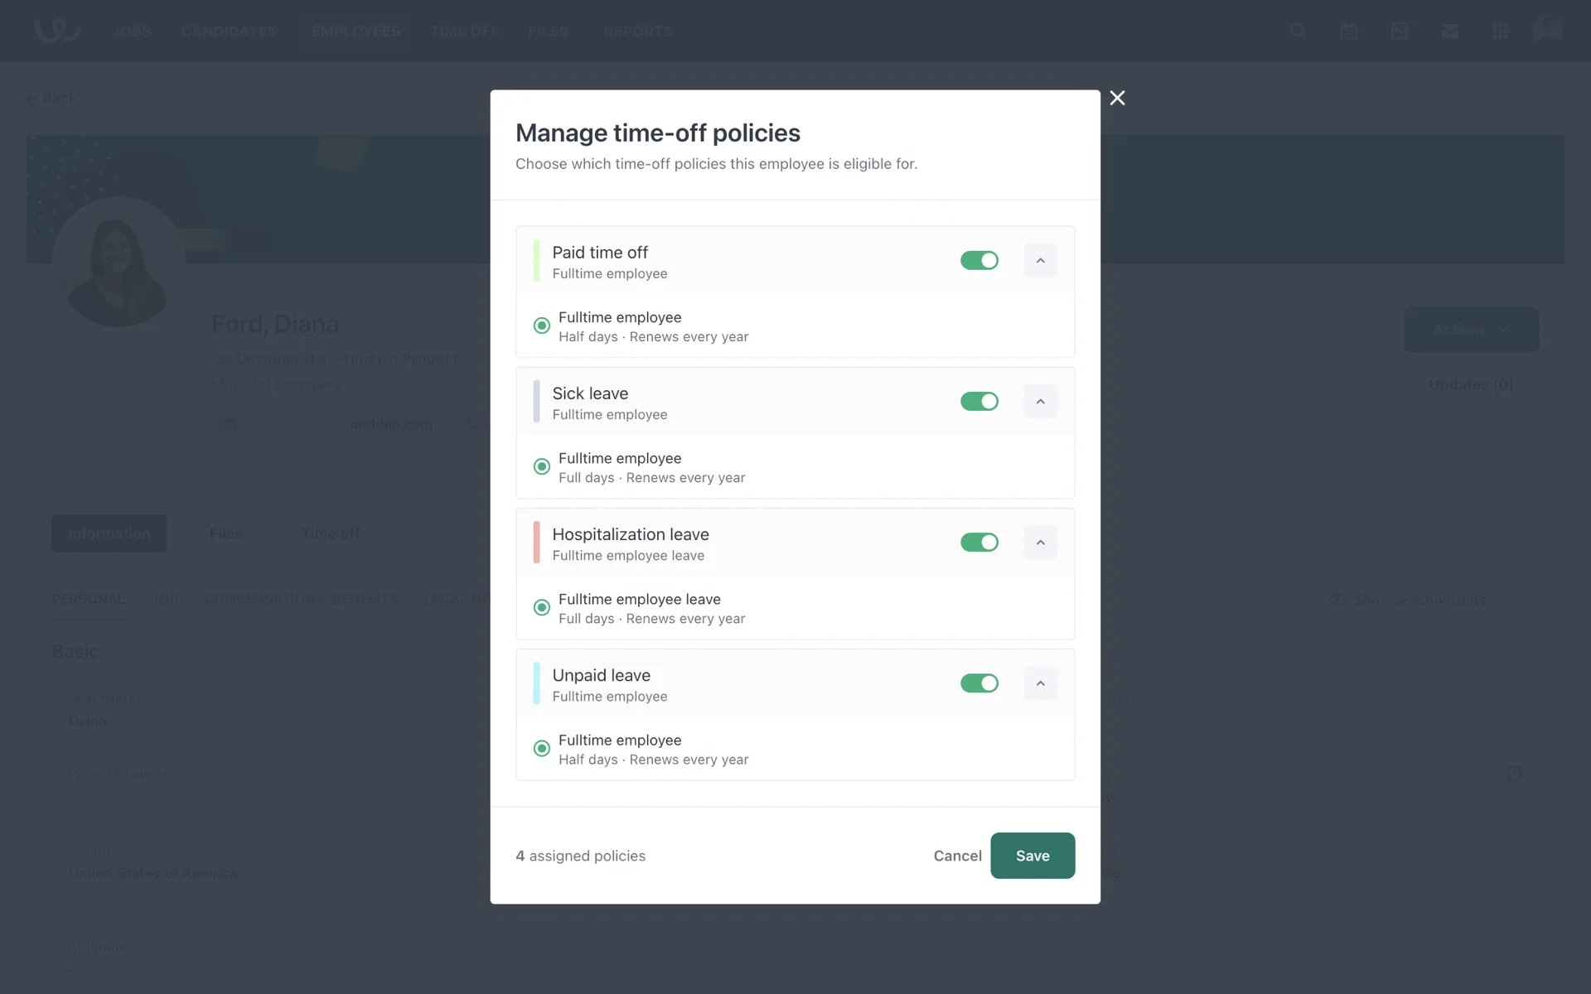Collapse the Sick leave section chevron
Screen dimensions: 1591x994
pos(1040,402)
